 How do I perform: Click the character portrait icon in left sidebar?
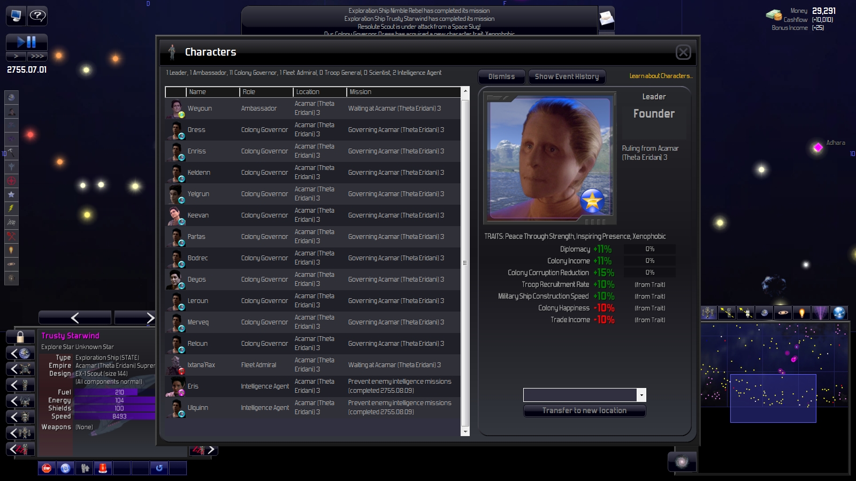tap(11, 111)
